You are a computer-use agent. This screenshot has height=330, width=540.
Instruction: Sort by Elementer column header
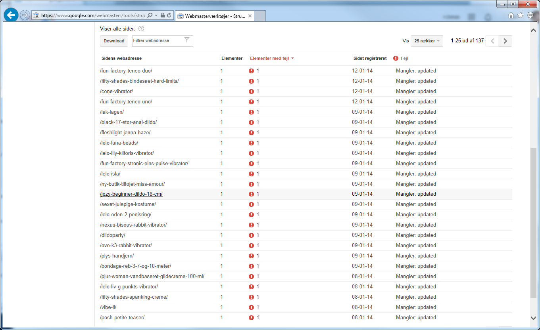click(x=232, y=58)
